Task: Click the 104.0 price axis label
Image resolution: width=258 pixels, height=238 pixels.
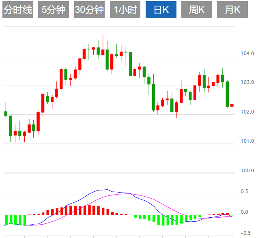Action: point(247,54)
